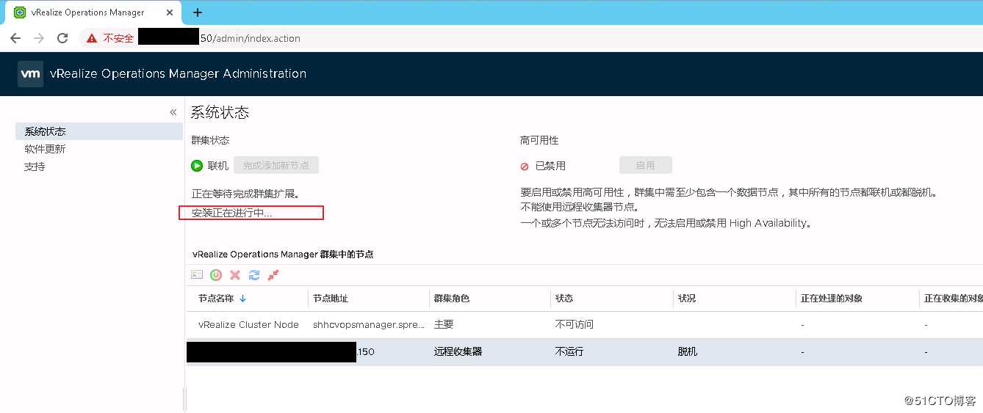The height and width of the screenshot is (413, 983).
Task: Open a new browser tab with plus
Action: coord(198,12)
